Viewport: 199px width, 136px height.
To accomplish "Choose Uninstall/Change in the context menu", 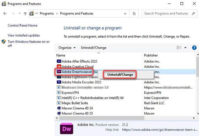I will (120, 75).
